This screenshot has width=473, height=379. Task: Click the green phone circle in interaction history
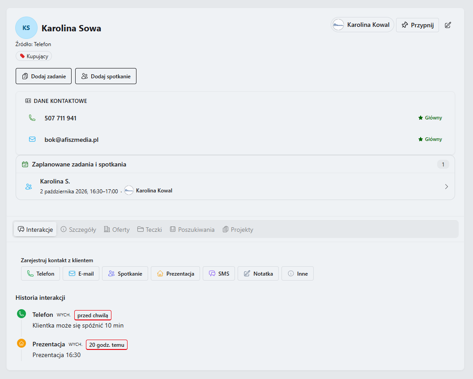21,314
